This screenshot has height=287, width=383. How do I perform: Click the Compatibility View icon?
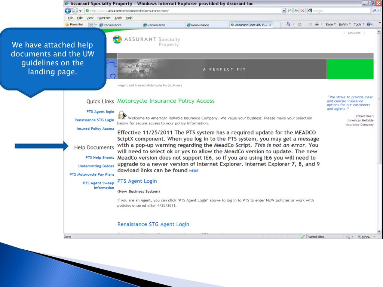pyautogui.click(x=290, y=11)
